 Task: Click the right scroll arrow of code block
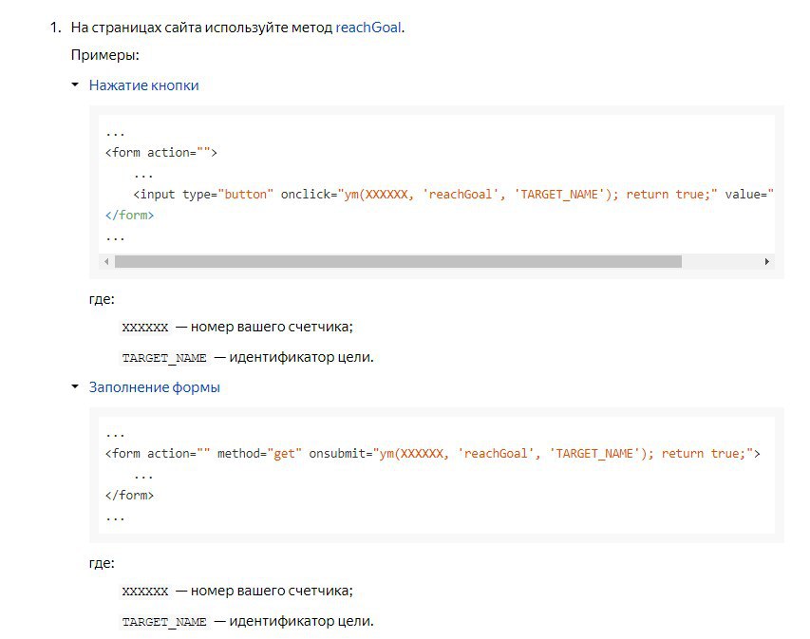(766, 262)
